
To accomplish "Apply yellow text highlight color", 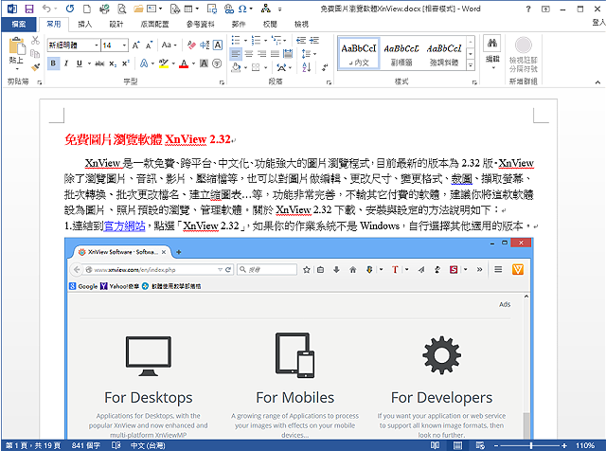I will click(164, 63).
